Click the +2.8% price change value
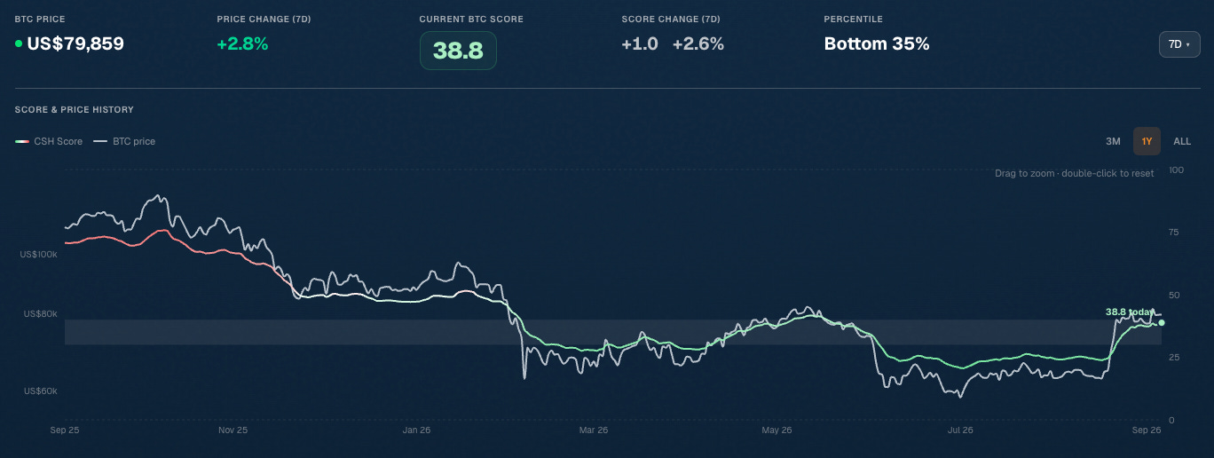Screen dimensions: 1214x458 pyautogui.click(x=242, y=43)
